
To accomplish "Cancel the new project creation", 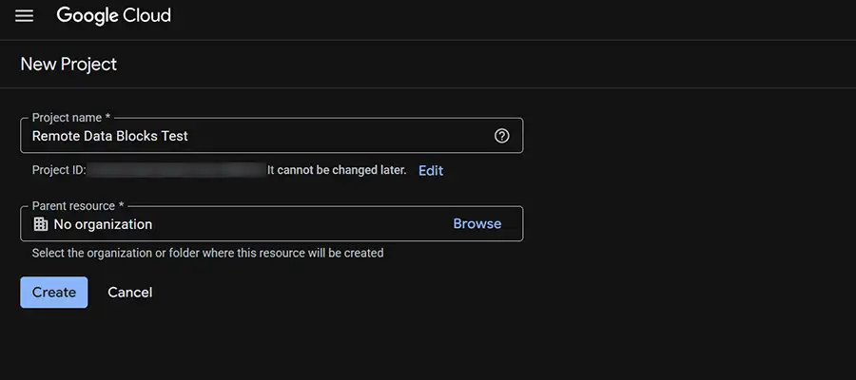I will [129, 293].
